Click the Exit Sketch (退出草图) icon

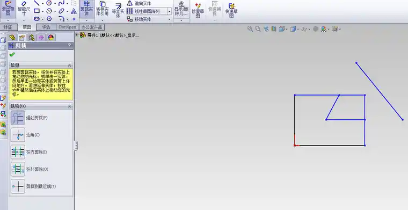coord(8,9)
